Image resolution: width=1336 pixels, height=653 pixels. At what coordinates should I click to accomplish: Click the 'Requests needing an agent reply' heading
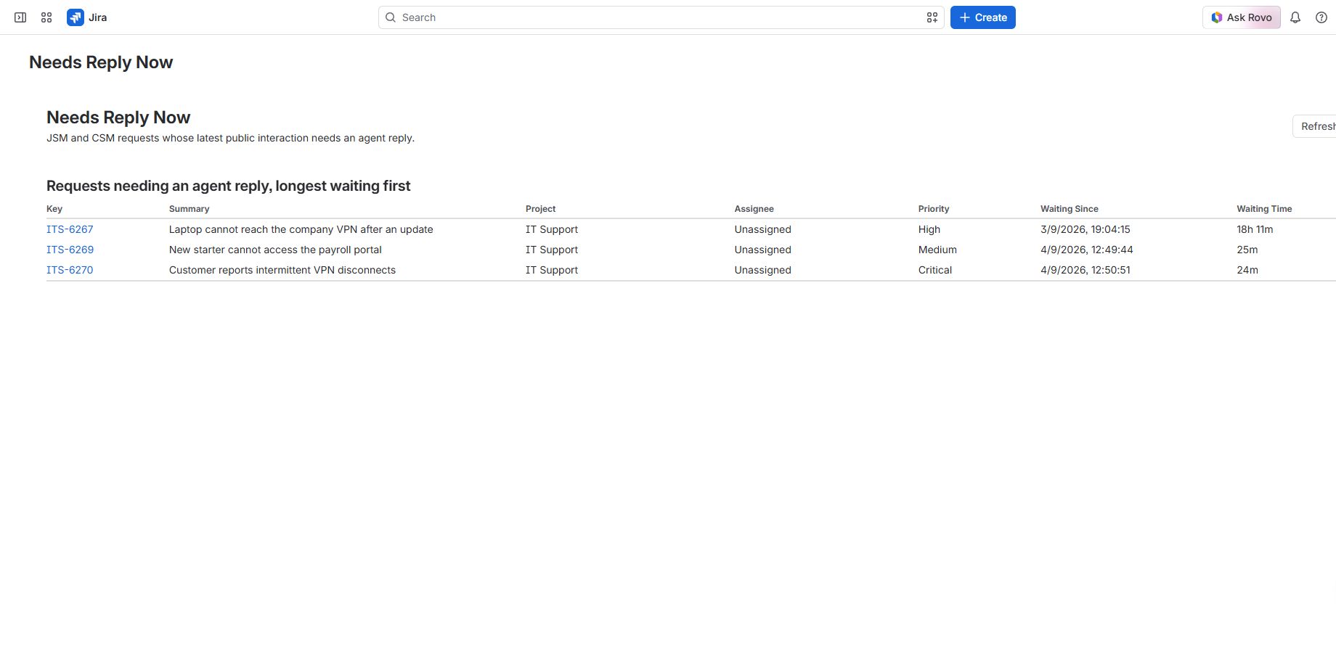point(229,186)
